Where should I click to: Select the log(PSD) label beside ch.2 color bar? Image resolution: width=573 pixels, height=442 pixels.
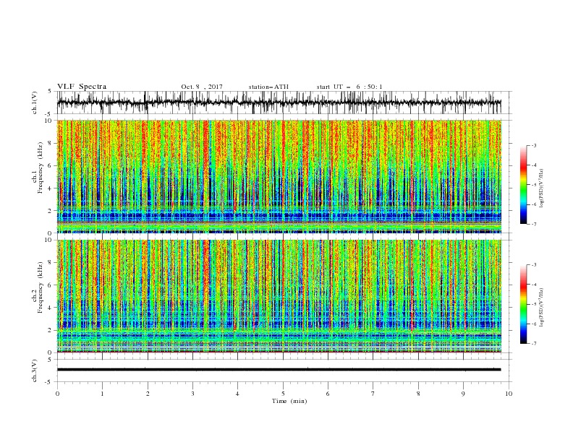coord(542,308)
